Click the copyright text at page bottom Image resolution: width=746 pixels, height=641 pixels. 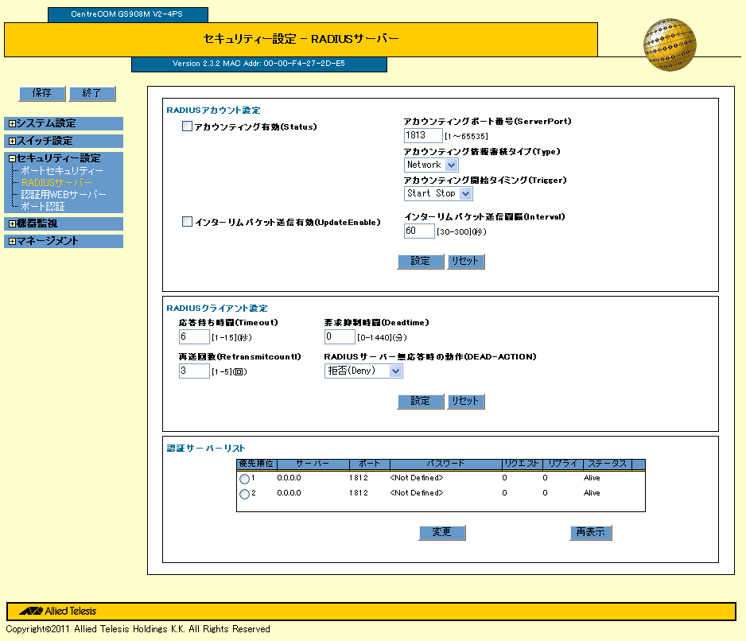pos(138,629)
